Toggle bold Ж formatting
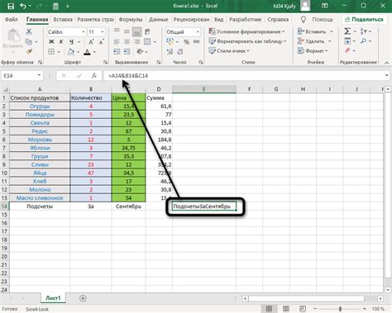 (x=51, y=42)
